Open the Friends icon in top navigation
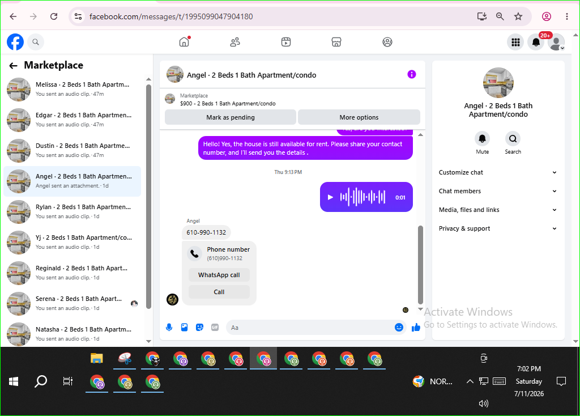Viewport: 580px width, 416px height. coord(235,42)
